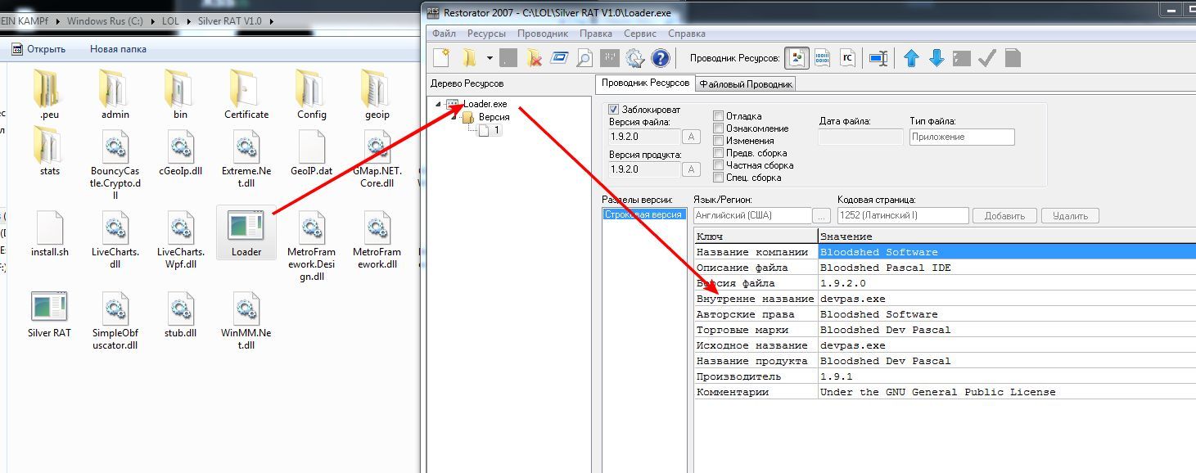Select the hex view mode icon
The height and width of the screenshot is (473, 1196).
(x=822, y=58)
